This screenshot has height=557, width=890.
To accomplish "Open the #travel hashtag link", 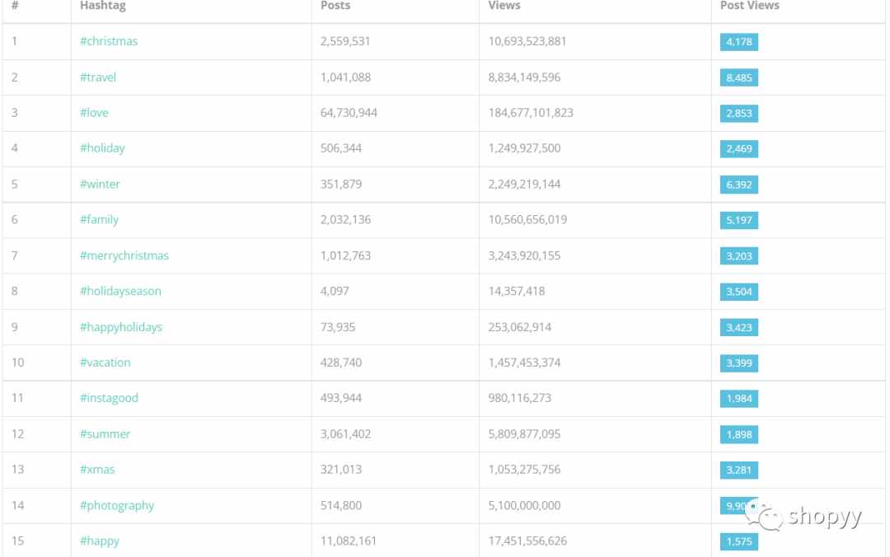I will pos(97,77).
